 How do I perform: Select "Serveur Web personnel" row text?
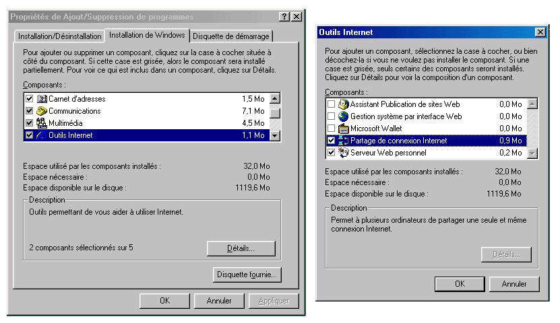388,153
